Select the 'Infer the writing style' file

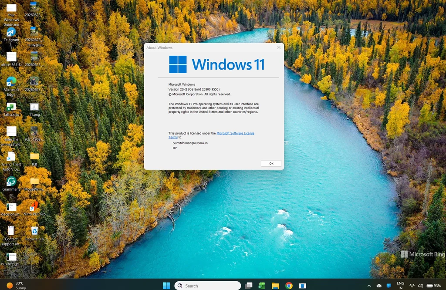click(x=11, y=136)
